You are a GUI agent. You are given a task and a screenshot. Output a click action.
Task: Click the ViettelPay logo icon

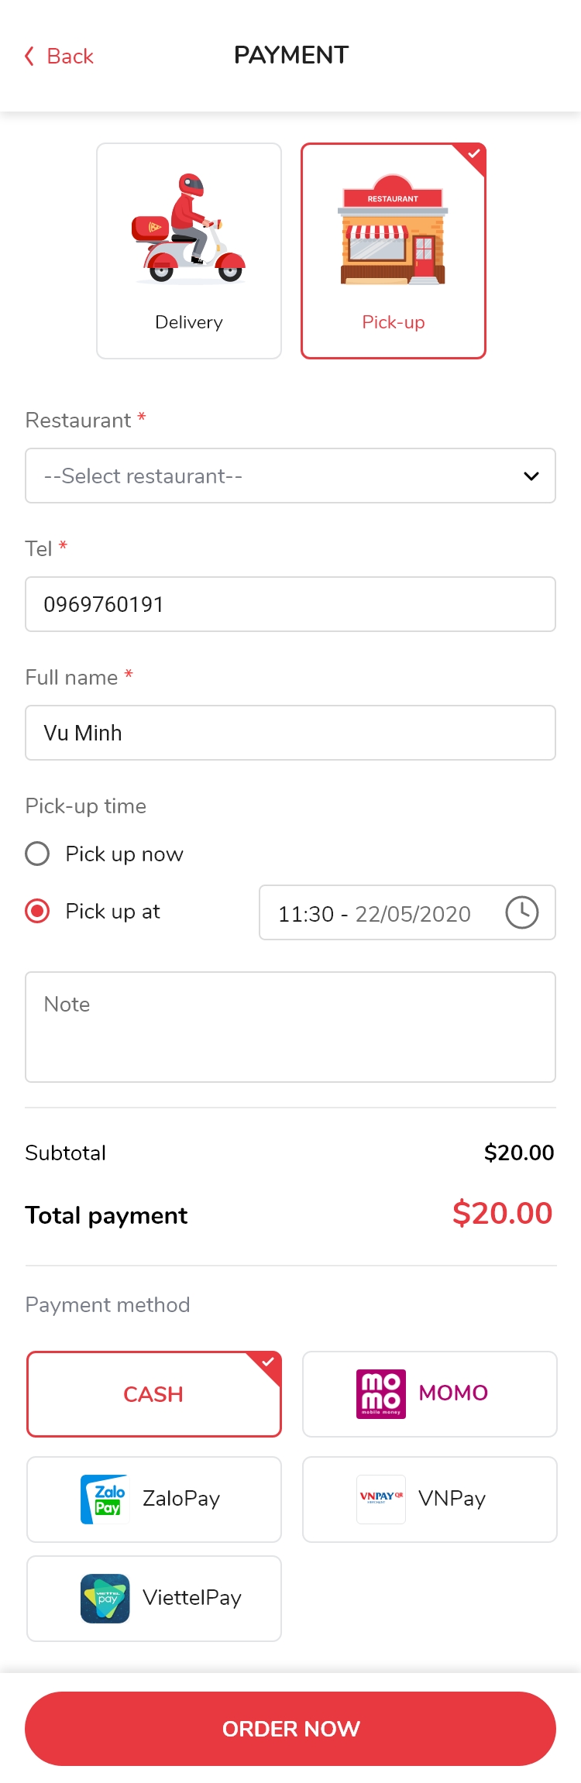coord(105,1599)
